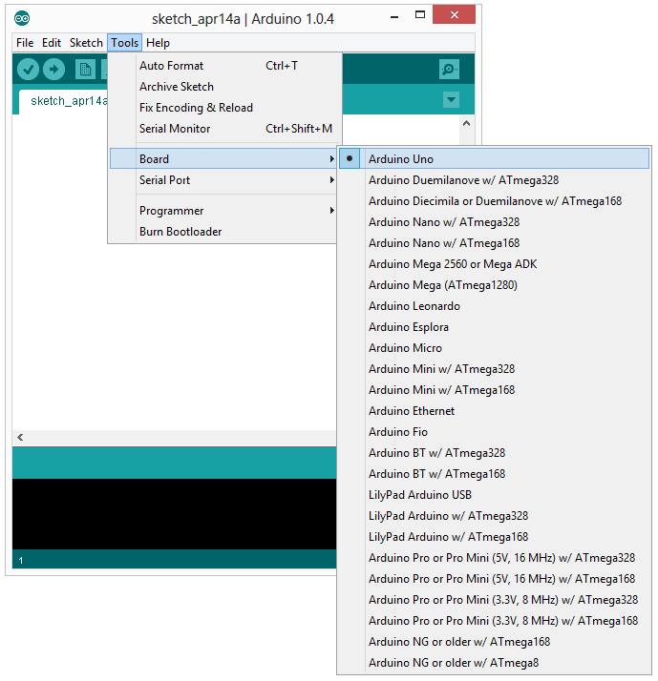Select Archive Sketch menu entry
Image resolution: width=658 pixels, height=681 pixels.
coord(223,87)
